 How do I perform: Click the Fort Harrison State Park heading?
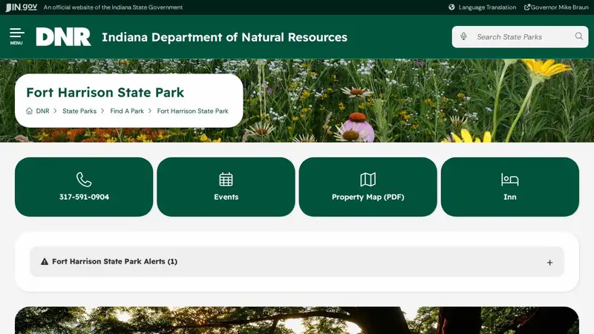pos(105,92)
